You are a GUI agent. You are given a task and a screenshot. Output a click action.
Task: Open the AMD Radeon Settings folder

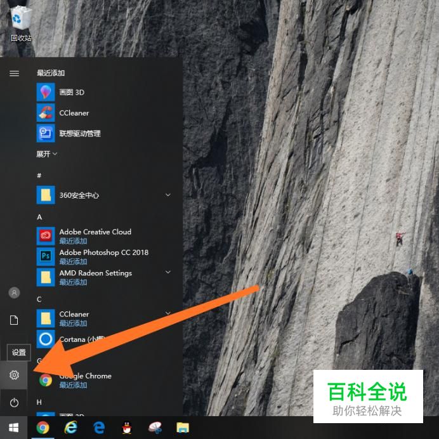[103, 277]
